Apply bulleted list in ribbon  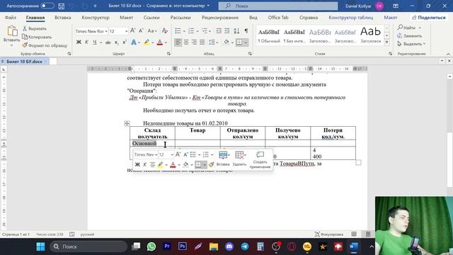tap(178, 31)
